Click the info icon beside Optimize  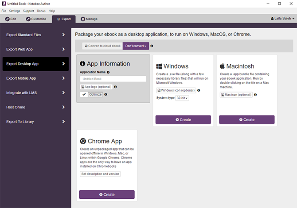coord(106,94)
